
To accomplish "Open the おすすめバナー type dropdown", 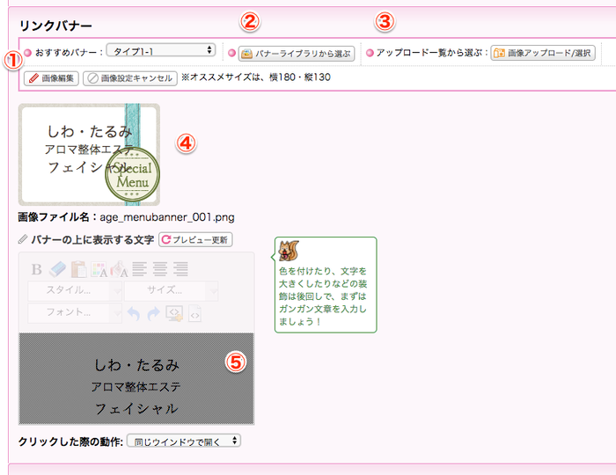I will pyautogui.click(x=161, y=51).
